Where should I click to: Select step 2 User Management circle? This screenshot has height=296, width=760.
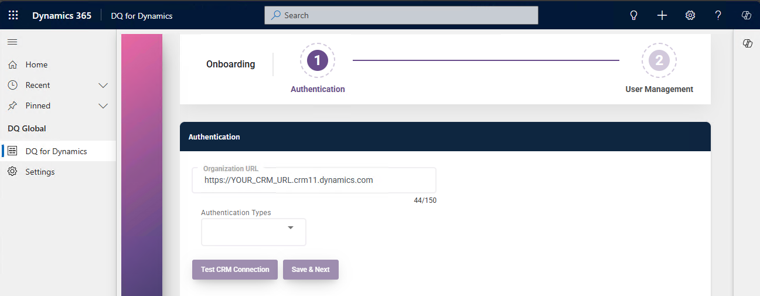(x=659, y=60)
